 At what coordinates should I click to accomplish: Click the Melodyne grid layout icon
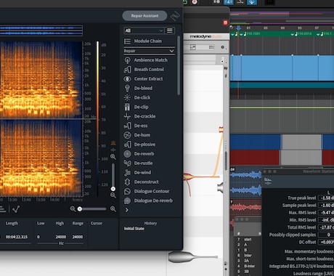click(x=211, y=47)
